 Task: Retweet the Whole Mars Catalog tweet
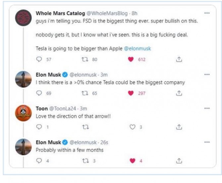(84, 60)
